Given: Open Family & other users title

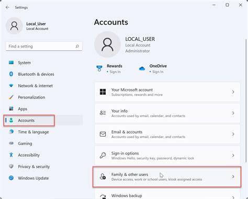Looking at the screenshot, I should pos(130,174).
